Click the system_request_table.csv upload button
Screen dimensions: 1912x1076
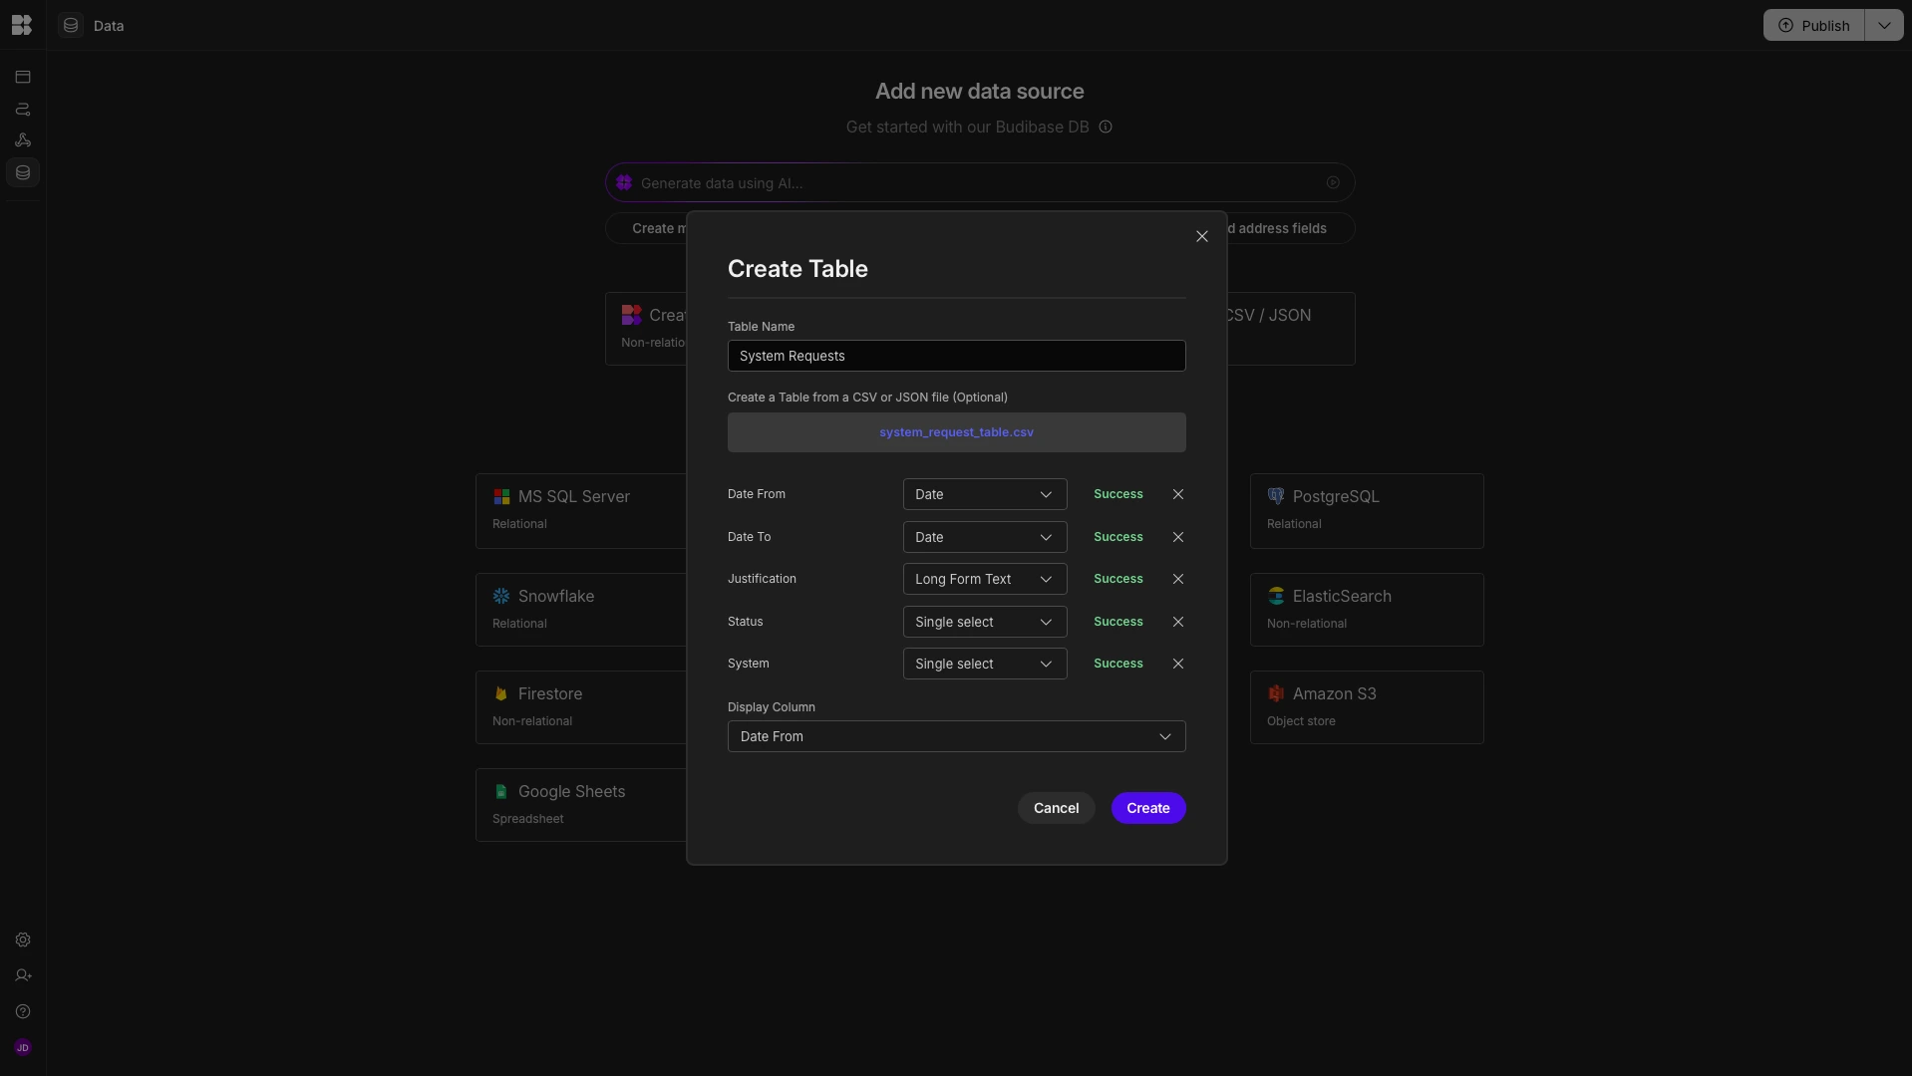(x=956, y=432)
